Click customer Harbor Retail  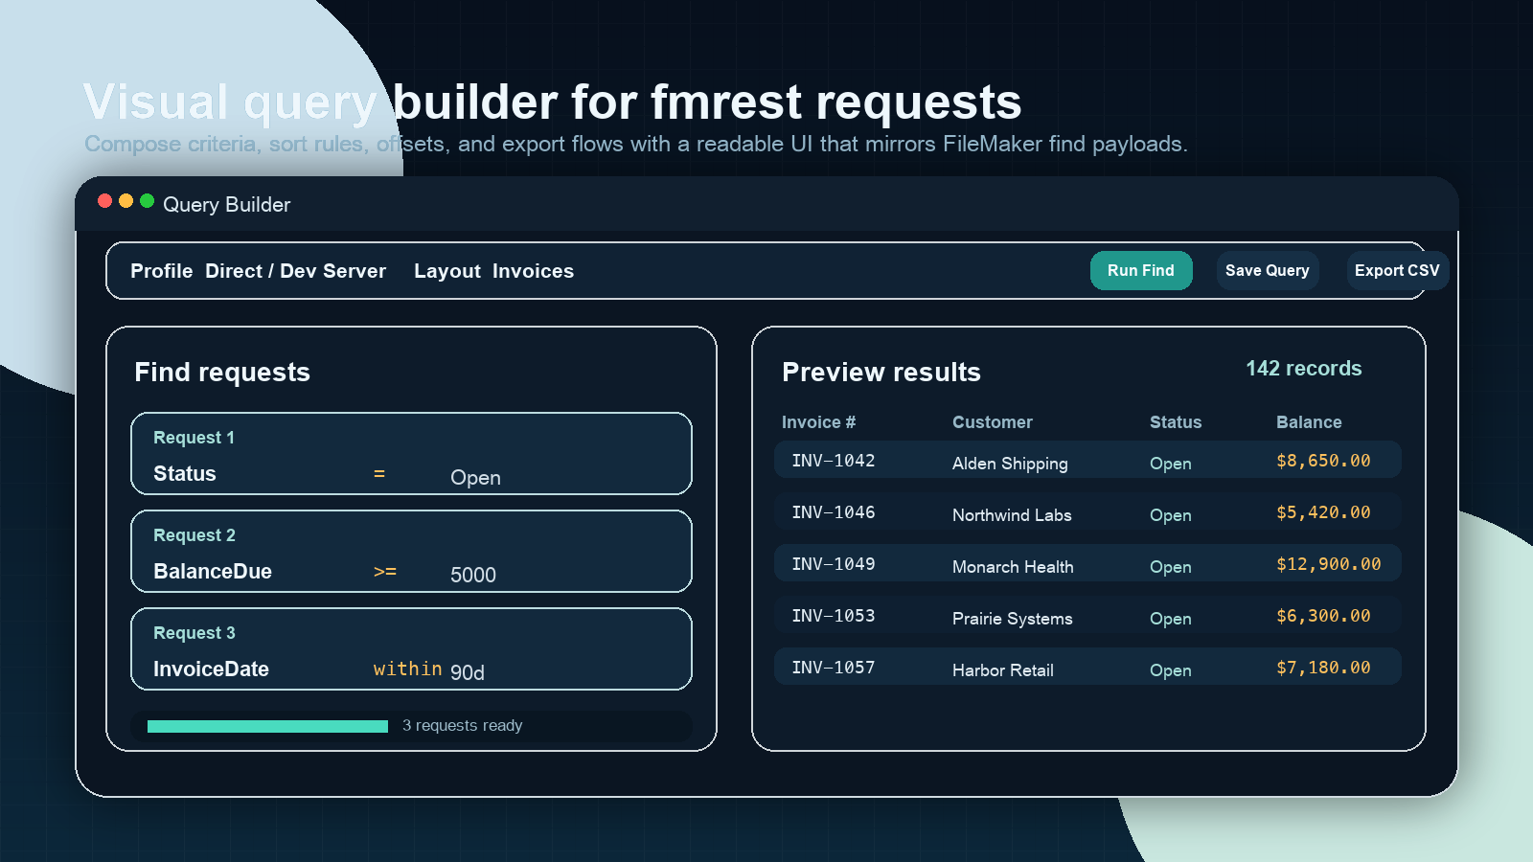(1003, 670)
